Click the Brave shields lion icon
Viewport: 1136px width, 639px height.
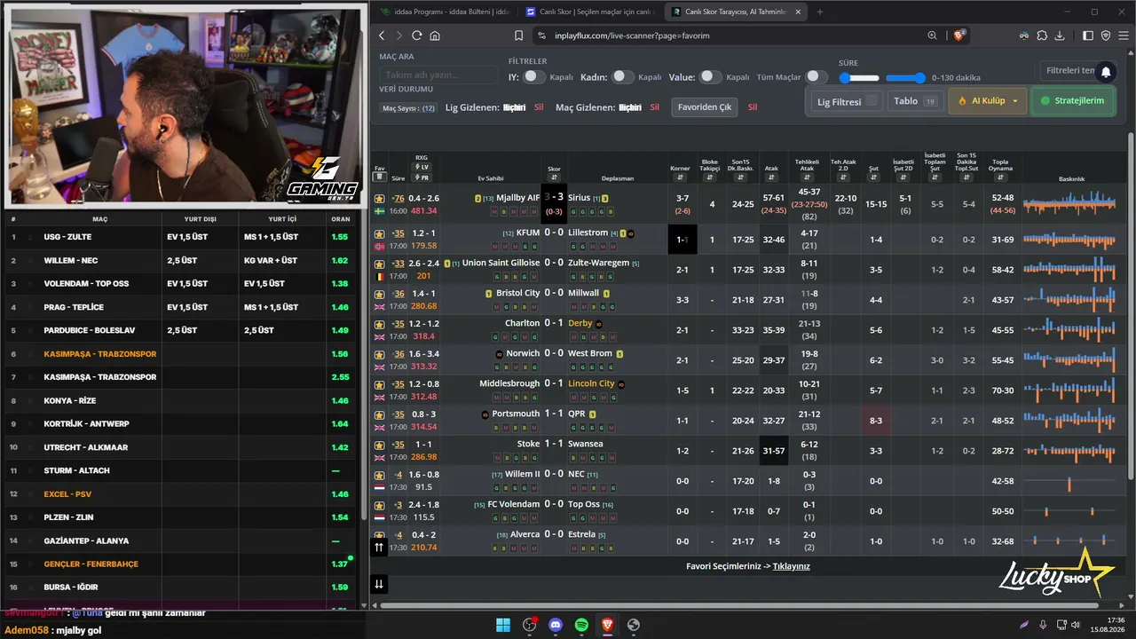pos(958,35)
